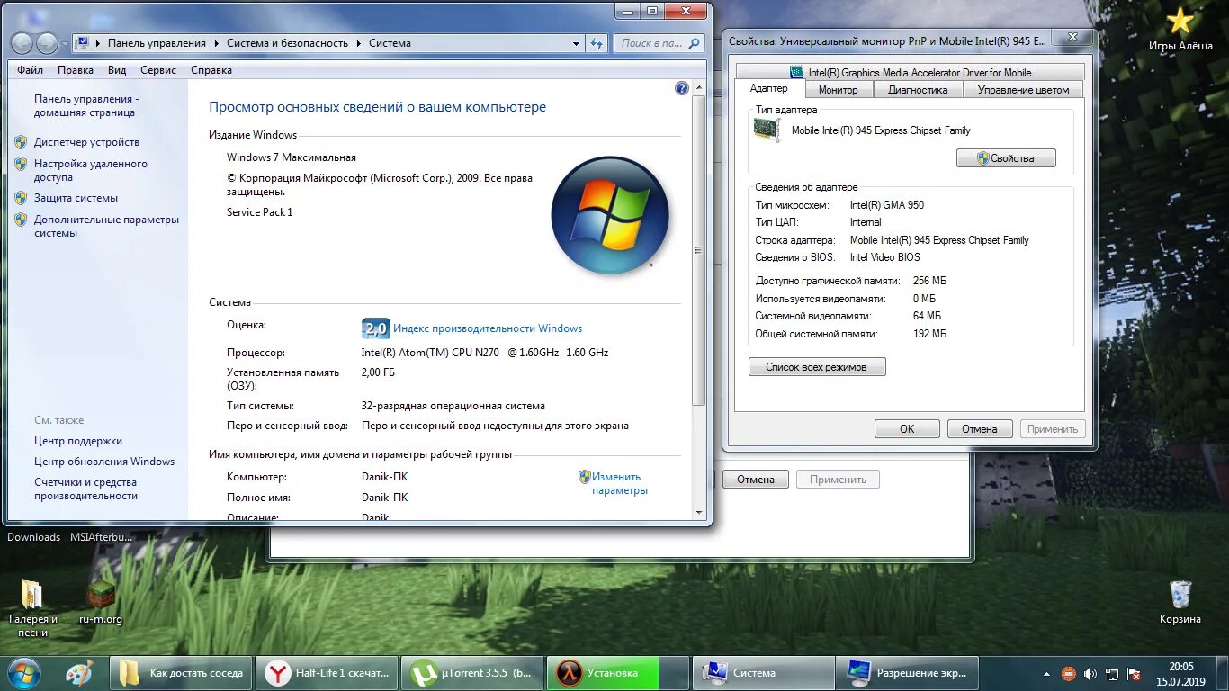Click the blue help question mark icon
Image resolution: width=1229 pixels, height=691 pixels.
click(x=681, y=88)
